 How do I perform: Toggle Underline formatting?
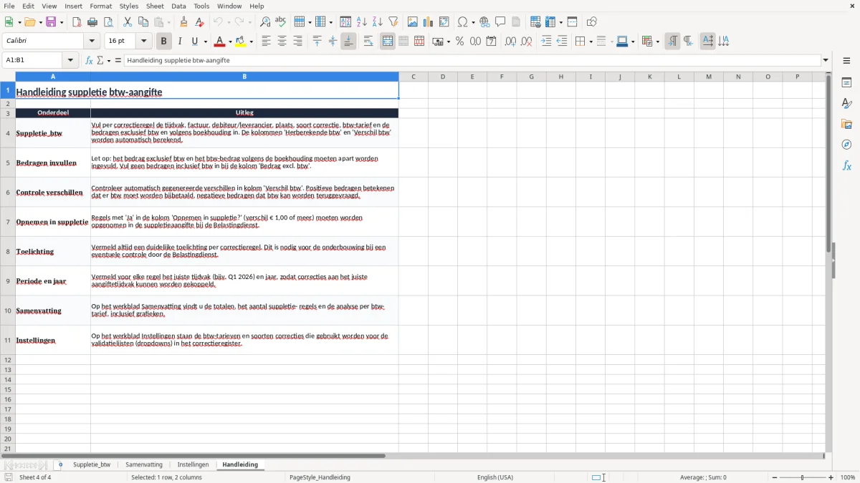click(x=195, y=42)
